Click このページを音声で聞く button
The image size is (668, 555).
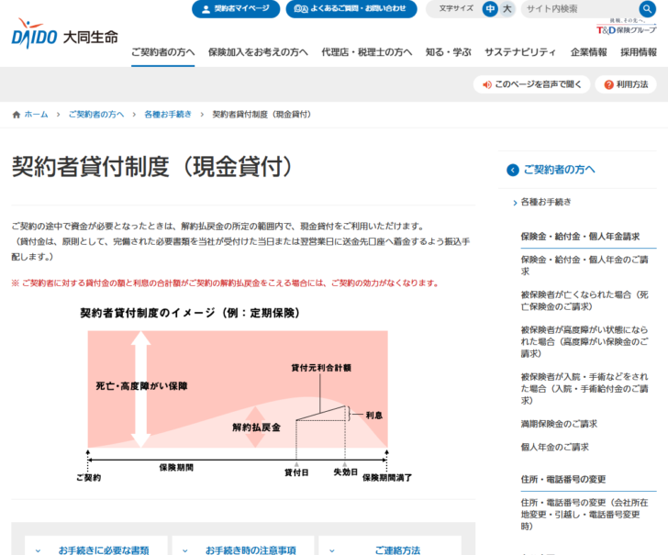pyautogui.click(x=531, y=84)
